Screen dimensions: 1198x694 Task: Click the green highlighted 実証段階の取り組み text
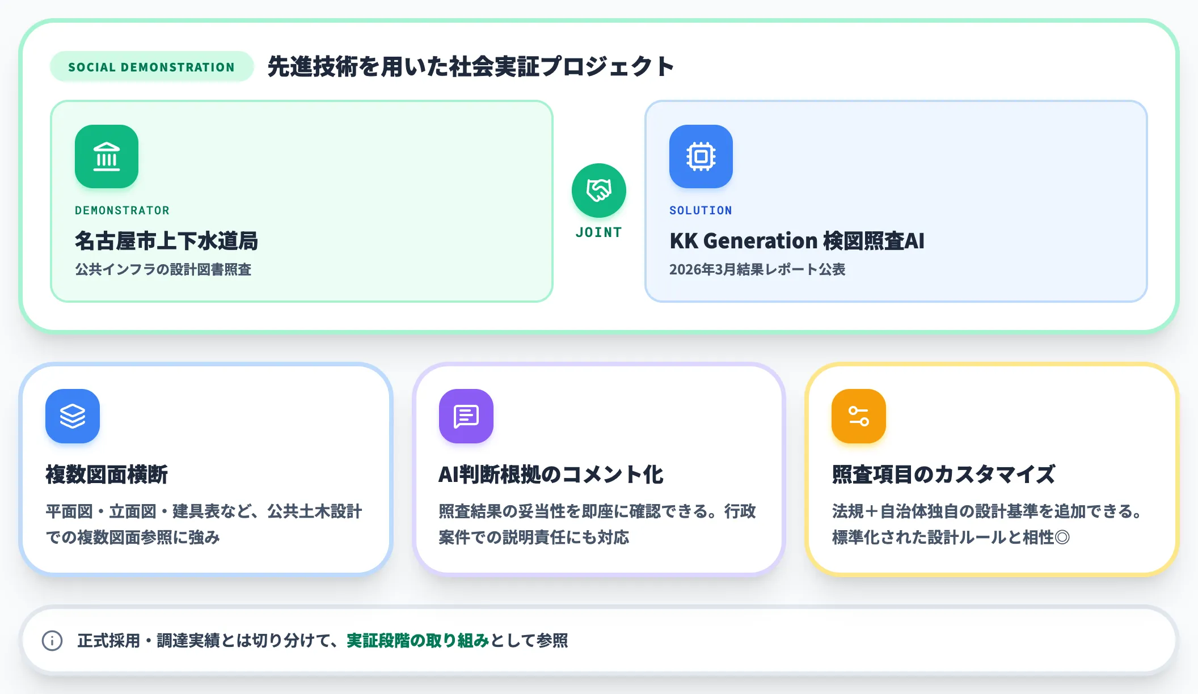click(x=418, y=641)
